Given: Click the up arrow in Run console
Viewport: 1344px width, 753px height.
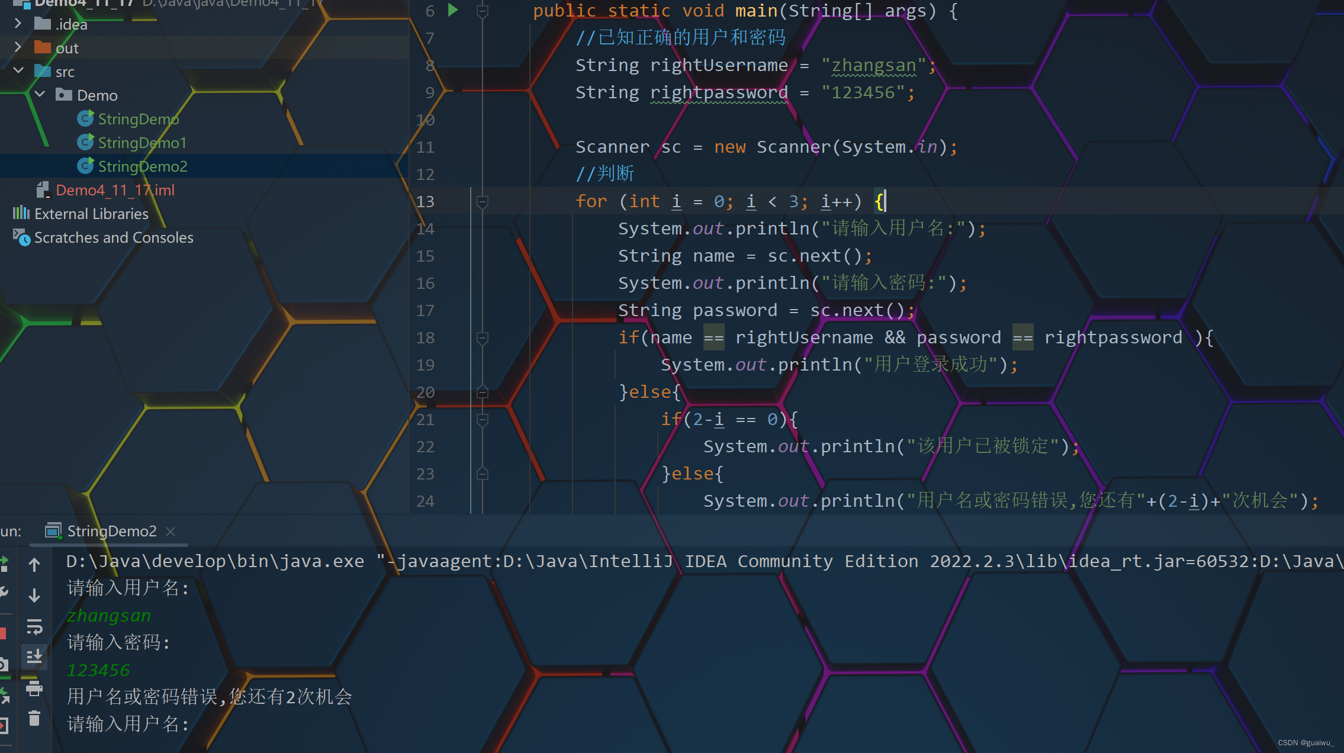Looking at the screenshot, I should point(34,565).
